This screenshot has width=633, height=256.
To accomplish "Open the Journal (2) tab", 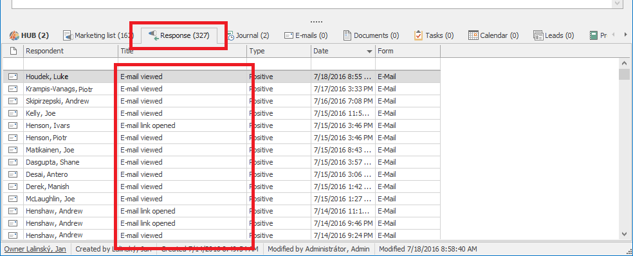I will tap(248, 35).
